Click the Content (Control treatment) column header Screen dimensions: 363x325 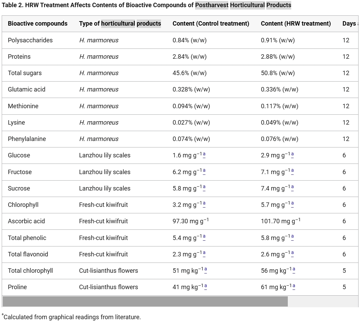click(x=211, y=24)
